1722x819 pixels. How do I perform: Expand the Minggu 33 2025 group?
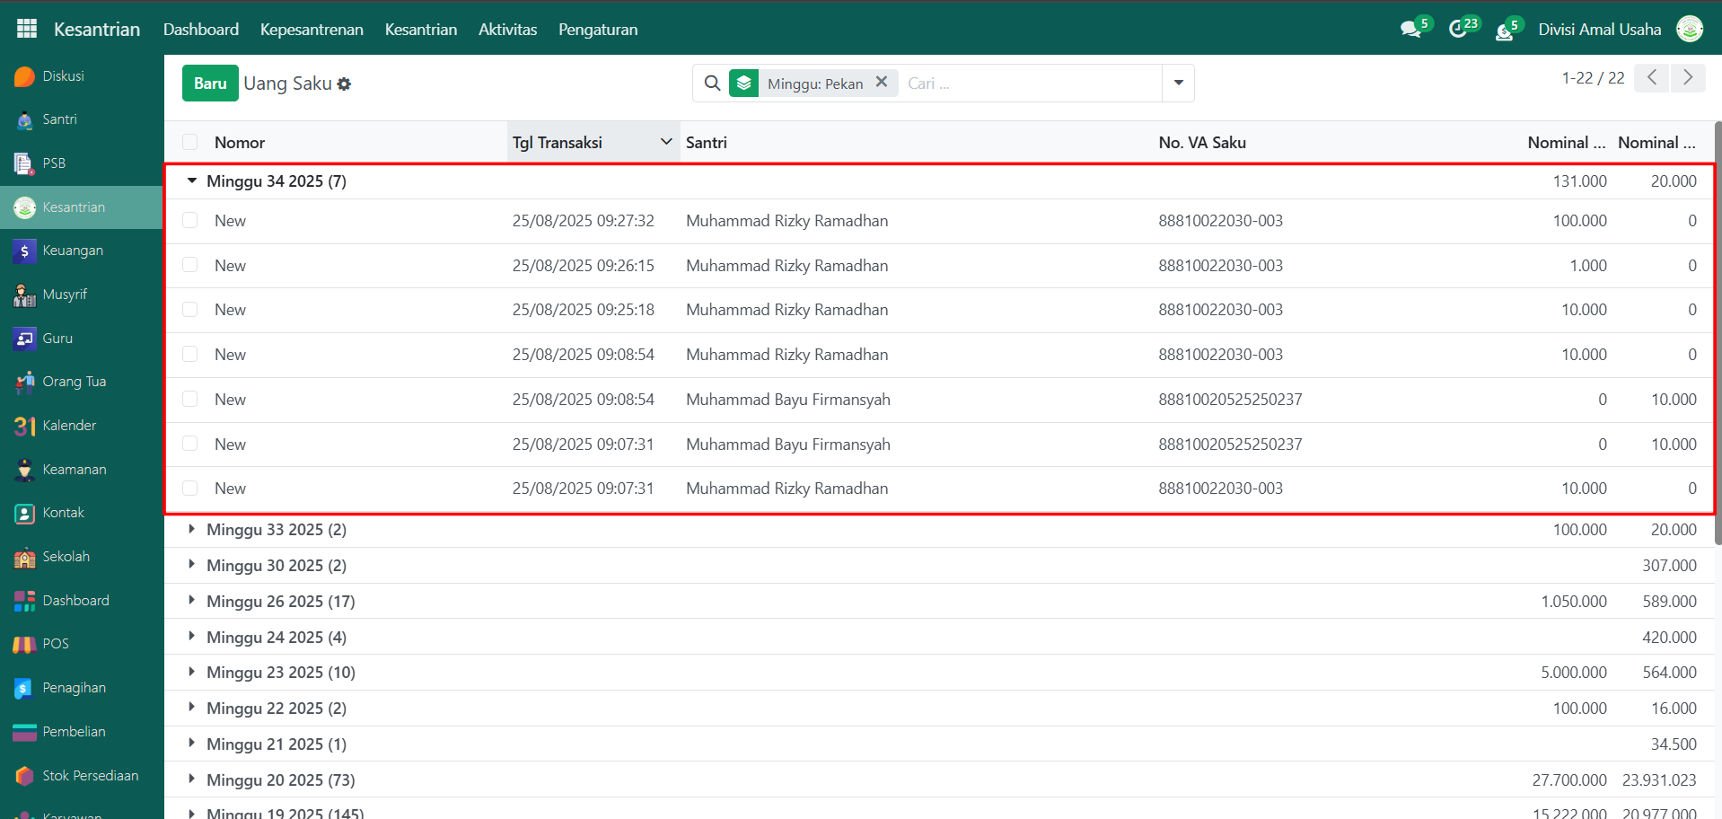click(192, 530)
